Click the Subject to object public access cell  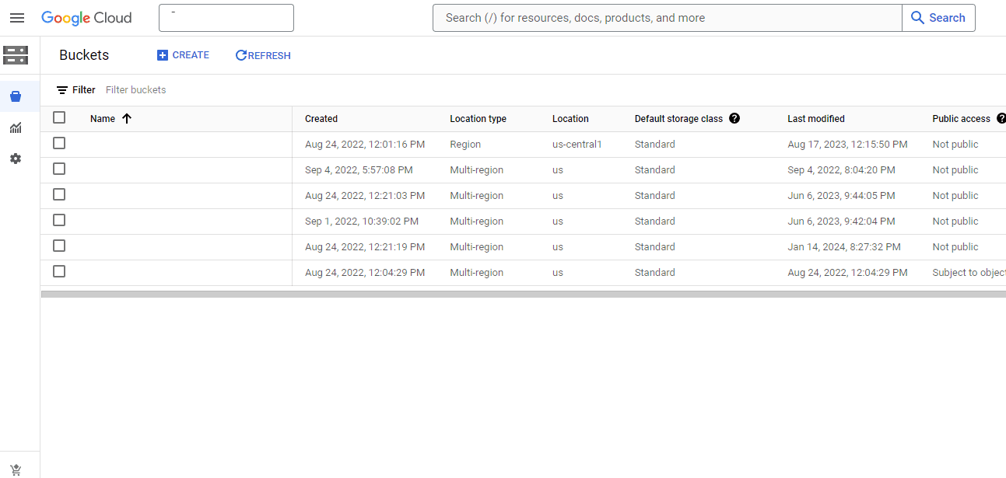(969, 273)
